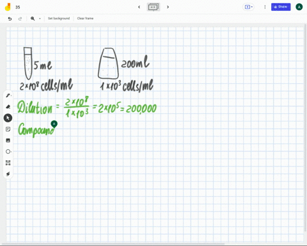Click the test tube drawing
This screenshot has height=246, width=307.
[28, 63]
